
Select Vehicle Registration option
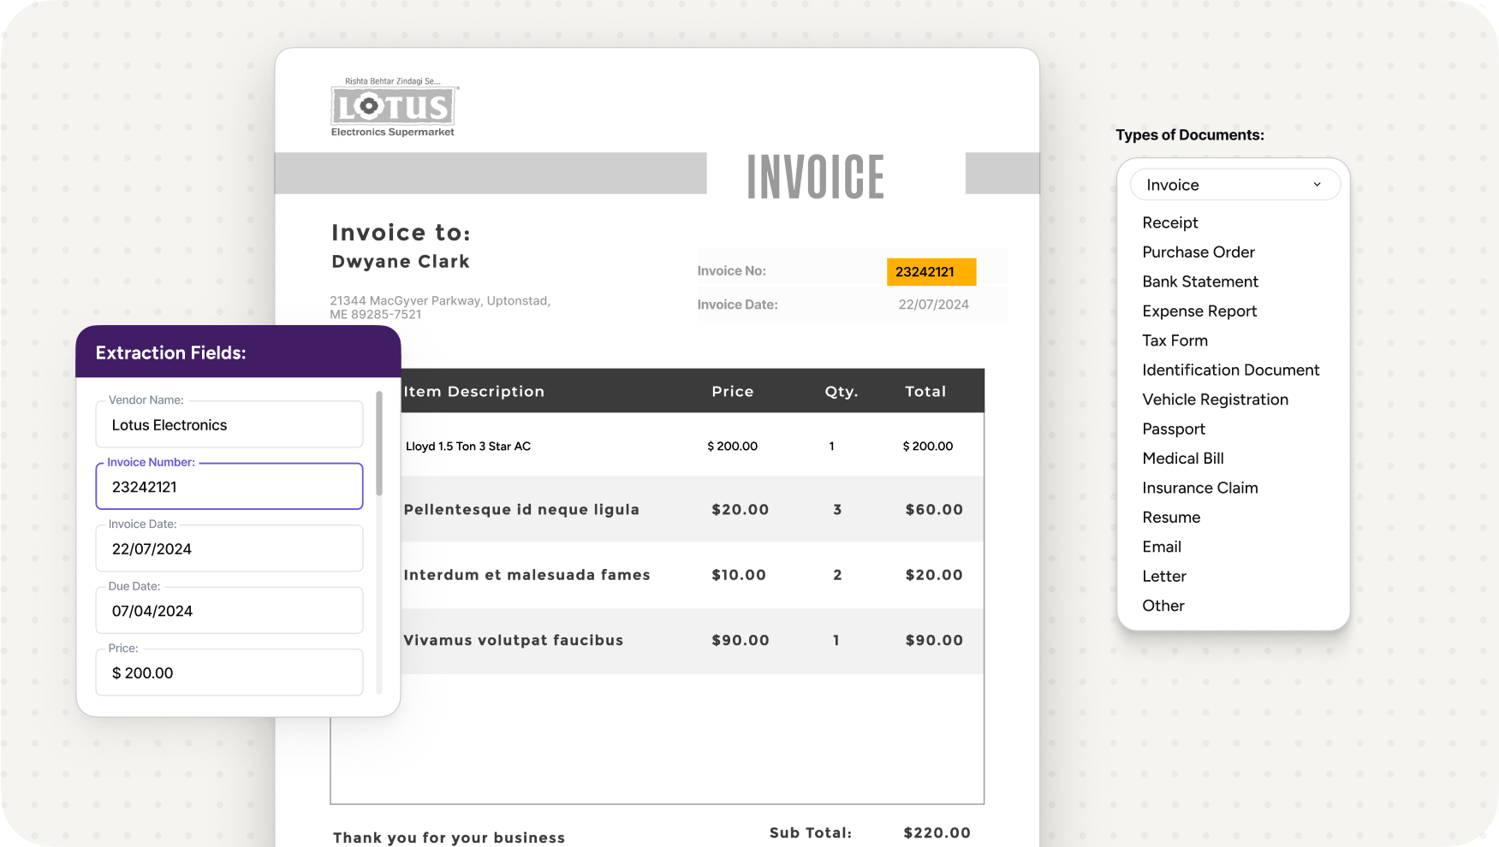[1215, 400]
